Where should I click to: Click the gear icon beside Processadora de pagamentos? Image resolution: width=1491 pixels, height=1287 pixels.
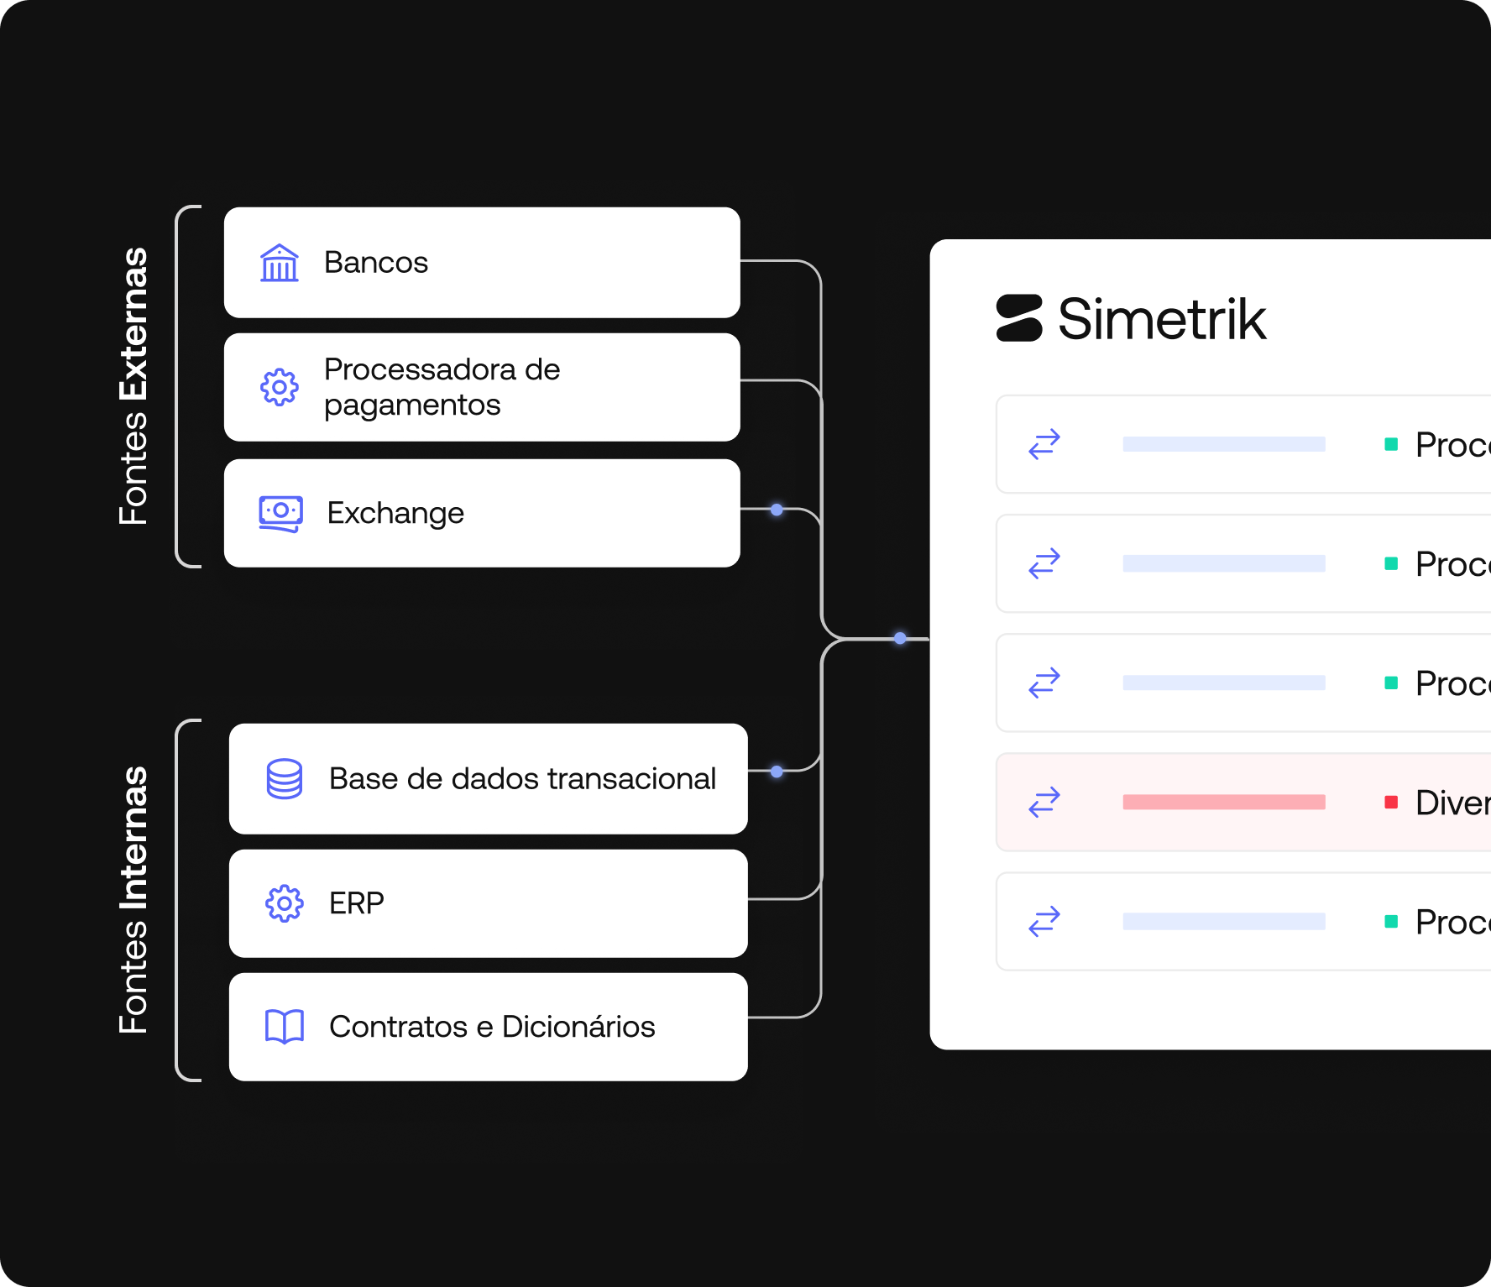[x=280, y=388]
